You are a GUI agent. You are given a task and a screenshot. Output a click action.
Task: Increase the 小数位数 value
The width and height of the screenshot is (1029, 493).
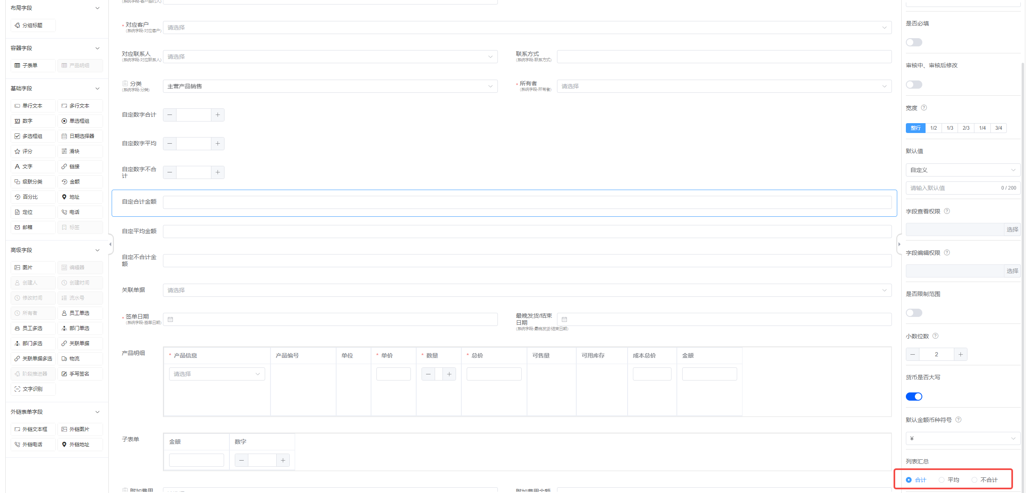pos(960,354)
